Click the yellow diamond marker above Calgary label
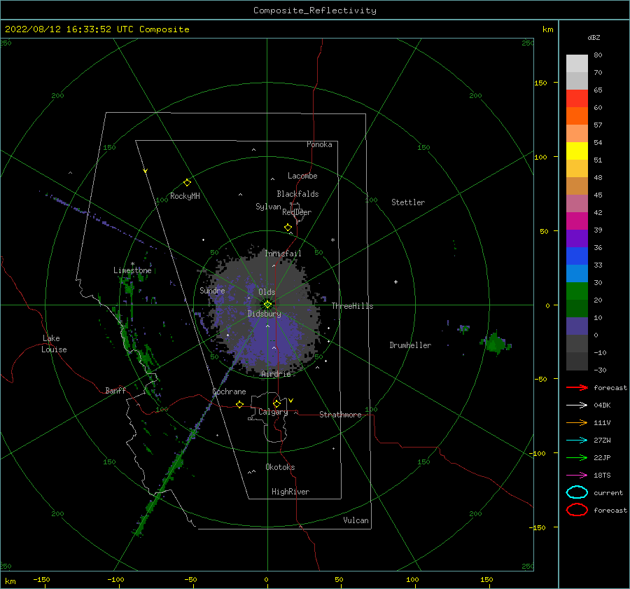The width and height of the screenshot is (630, 589). tap(276, 403)
